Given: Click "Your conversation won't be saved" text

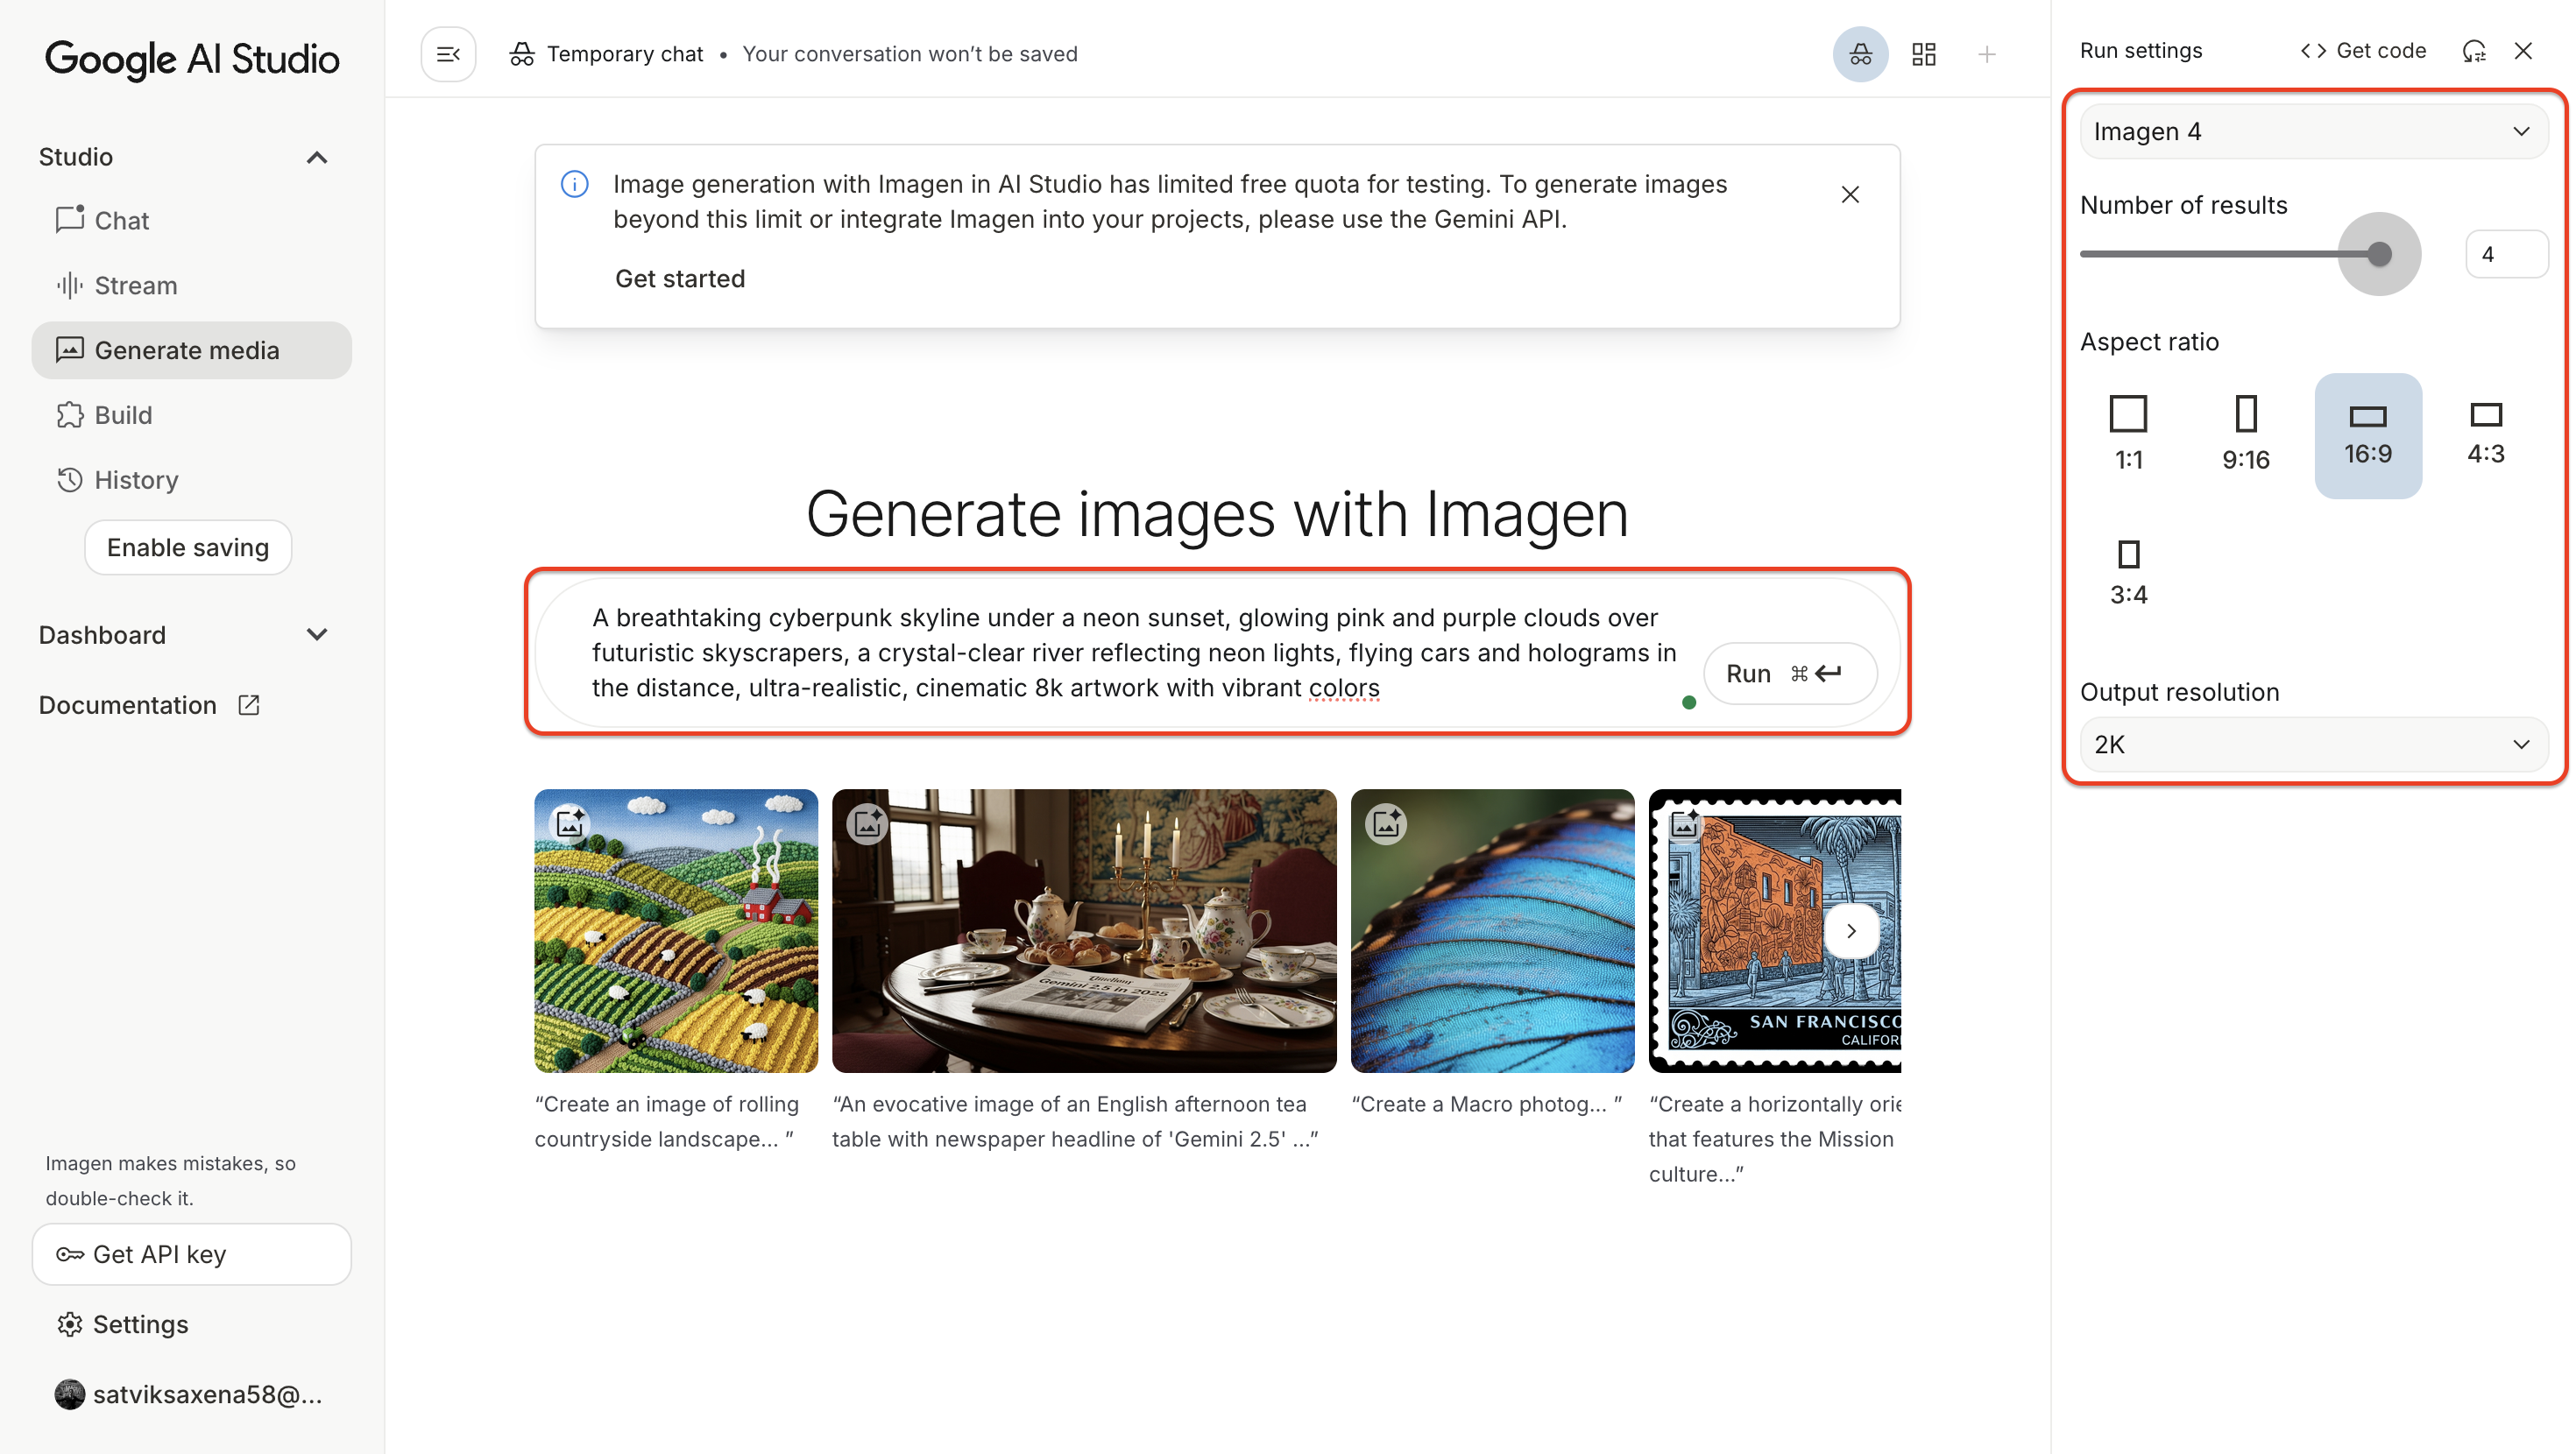Looking at the screenshot, I should [x=910, y=54].
